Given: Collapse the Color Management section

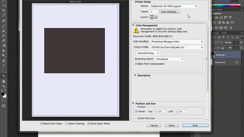Looking at the screenshot, I should click(x=133, y=25).
